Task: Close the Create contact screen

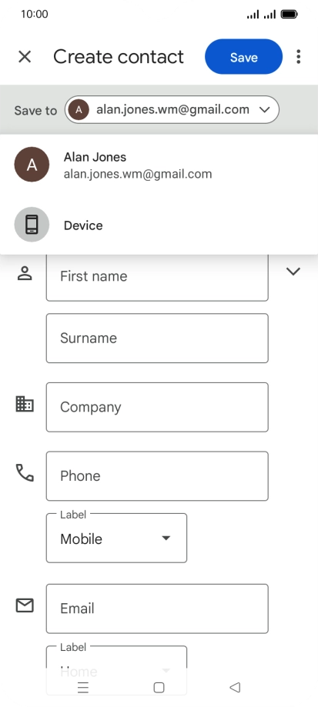Action: [x=25, y=57]
